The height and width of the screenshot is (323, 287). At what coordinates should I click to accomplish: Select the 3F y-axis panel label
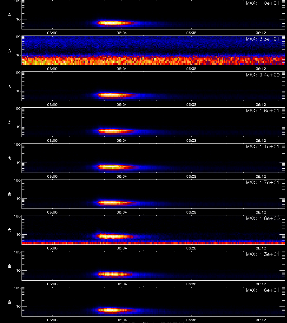[9, 86]
